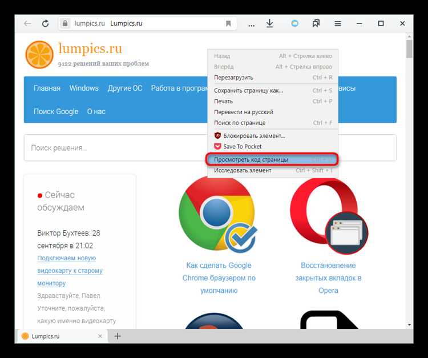Open 'Как сделать Google Chrome браузером по умолчанию' link
This screenshot has height=358, width=428.
[x=219, y=278]
